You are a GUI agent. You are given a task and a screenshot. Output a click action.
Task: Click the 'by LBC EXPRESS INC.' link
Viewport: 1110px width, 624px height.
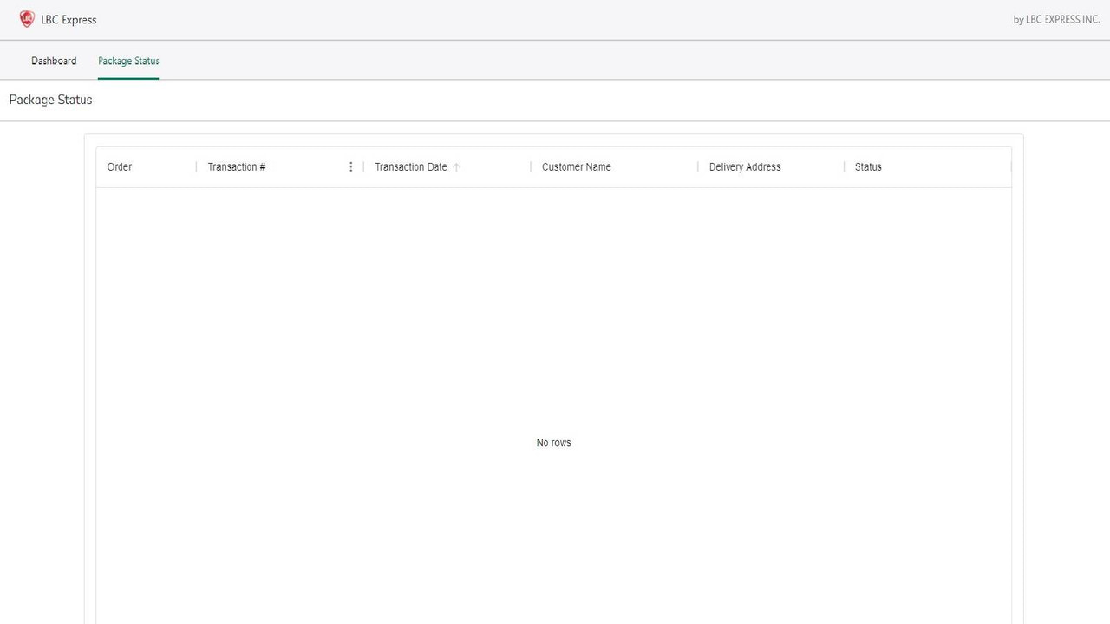1055,18
